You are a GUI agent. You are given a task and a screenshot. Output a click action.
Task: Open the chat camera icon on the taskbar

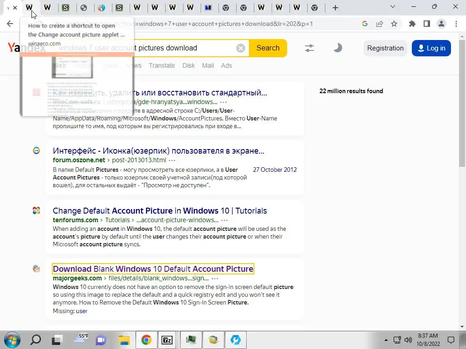(x=101, y=340)
